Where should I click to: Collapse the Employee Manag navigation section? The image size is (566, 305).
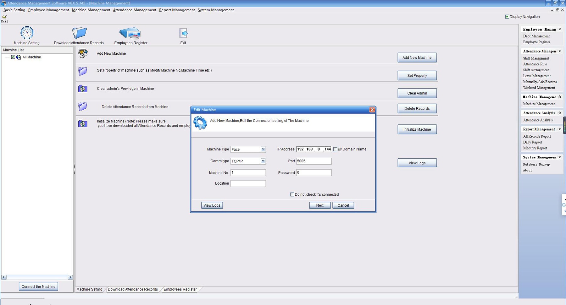pos(559,29)
